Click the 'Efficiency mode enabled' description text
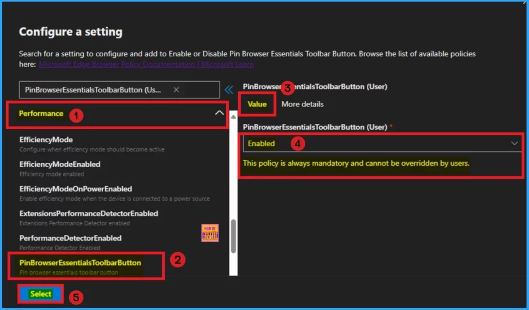Image resolution: width=529 pixels, height=310 pixels. 52,174
